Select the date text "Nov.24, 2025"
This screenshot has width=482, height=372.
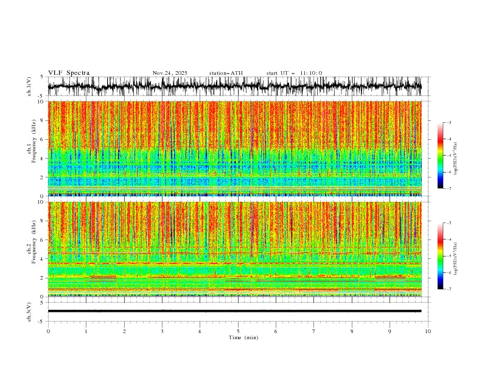click(x=170, y=73)
